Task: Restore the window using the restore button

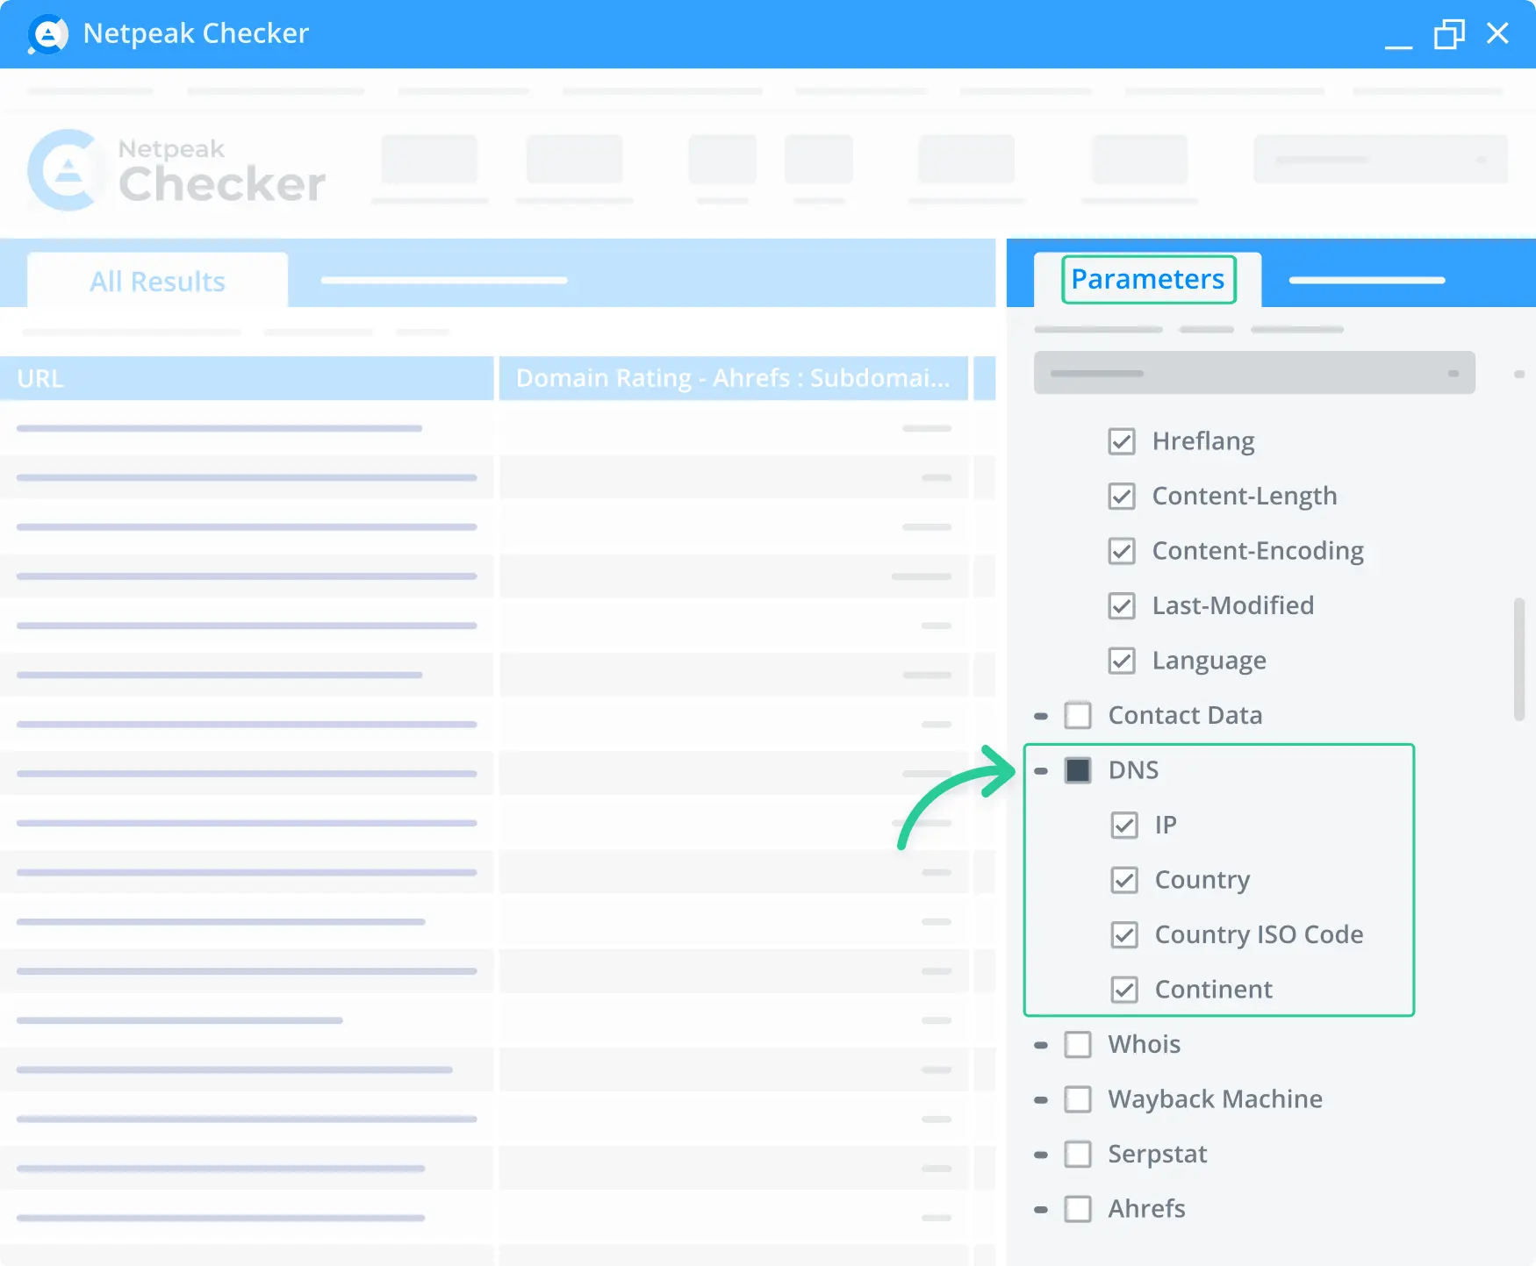Action: [1449, 34]
